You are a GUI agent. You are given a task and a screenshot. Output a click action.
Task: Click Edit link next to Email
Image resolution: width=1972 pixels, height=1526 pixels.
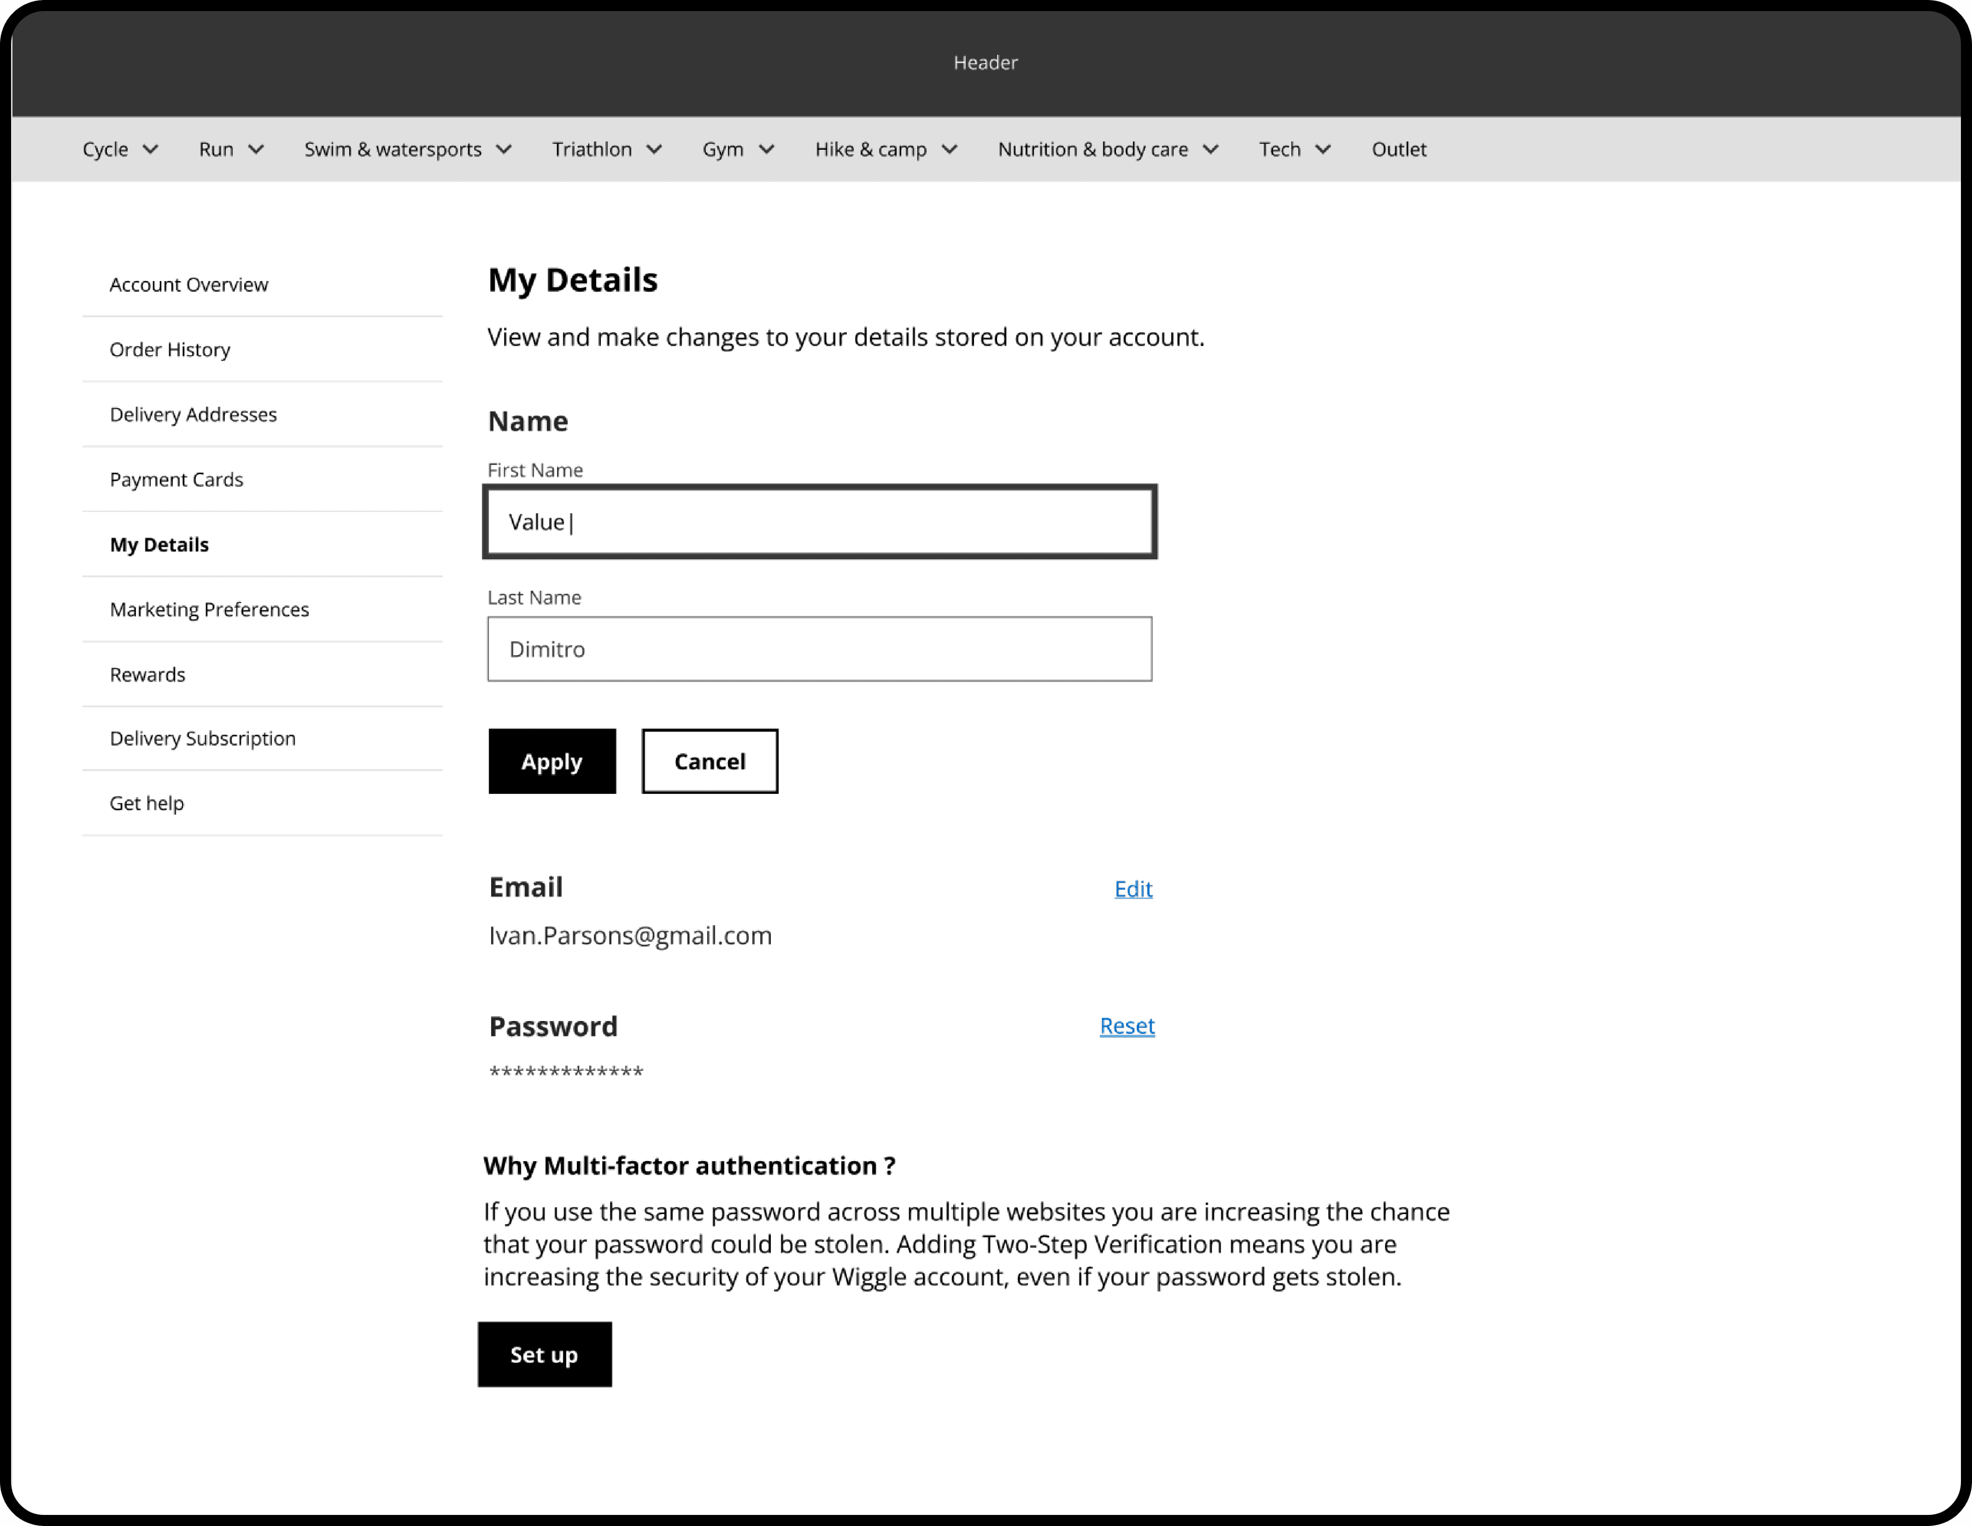(1132, 890)
